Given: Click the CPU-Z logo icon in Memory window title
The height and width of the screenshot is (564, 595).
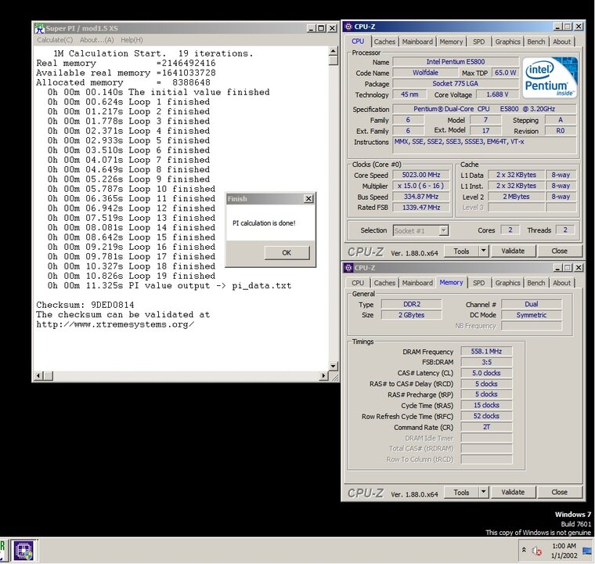Looking at the screenshot, I should coord(348,268).
